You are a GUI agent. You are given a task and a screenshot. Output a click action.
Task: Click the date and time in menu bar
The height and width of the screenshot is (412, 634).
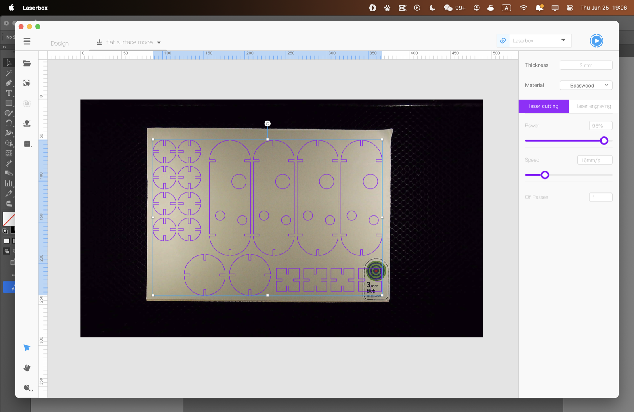603,8
